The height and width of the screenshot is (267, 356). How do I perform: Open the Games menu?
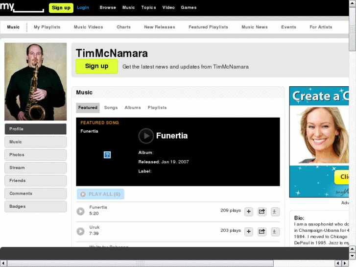point(189,7)
